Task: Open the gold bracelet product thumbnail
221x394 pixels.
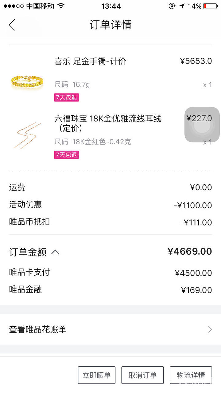Action: (27, 81)
